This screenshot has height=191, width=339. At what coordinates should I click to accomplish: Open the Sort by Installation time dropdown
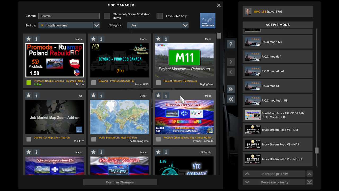click(66, 25)
